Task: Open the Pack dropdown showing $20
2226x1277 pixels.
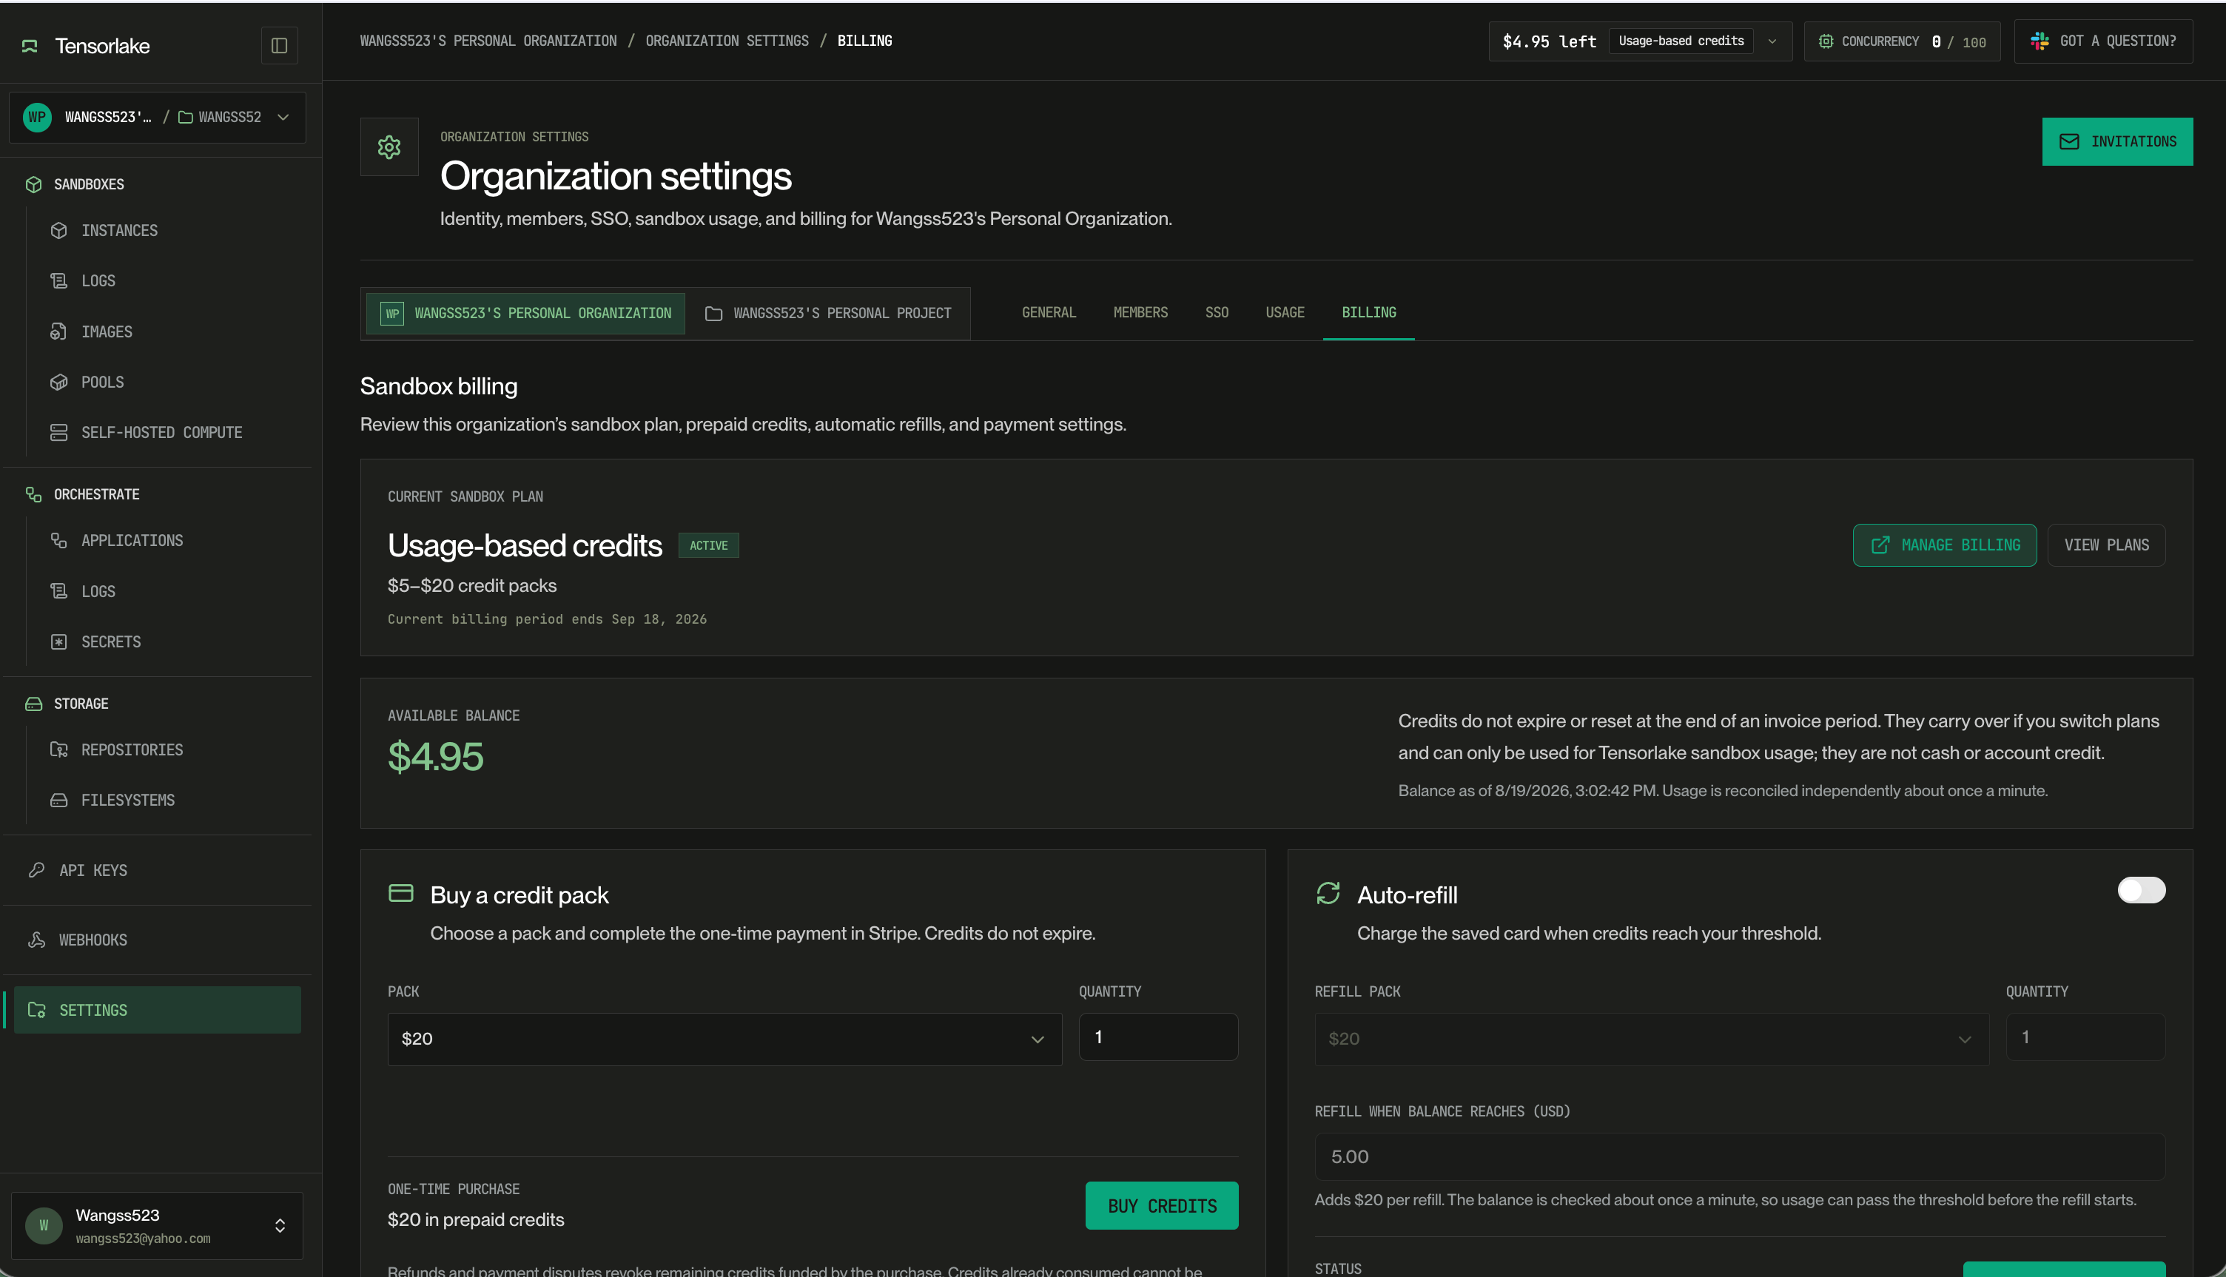Action: pyautogui.click(x=724, y=1040)
